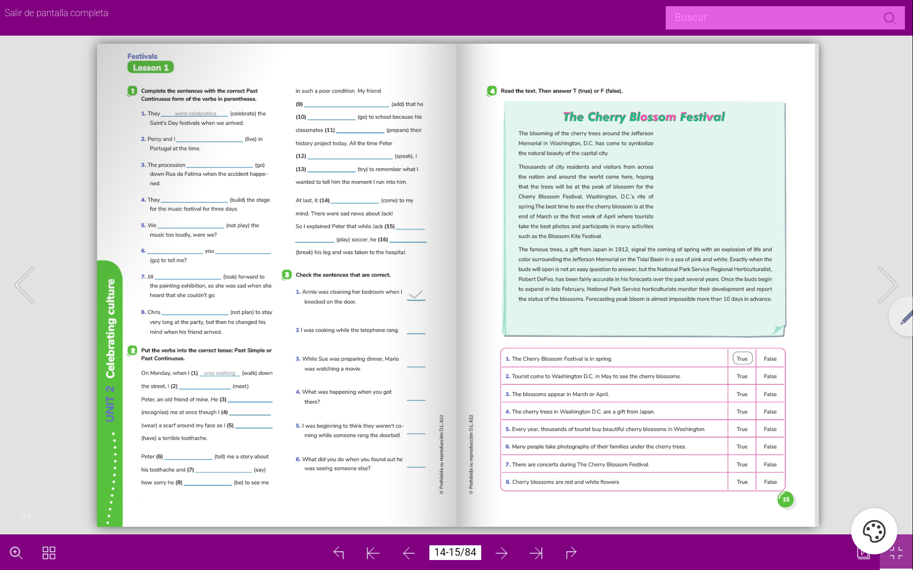Exit fullscreen using the collapse icon

pos(896,553)
